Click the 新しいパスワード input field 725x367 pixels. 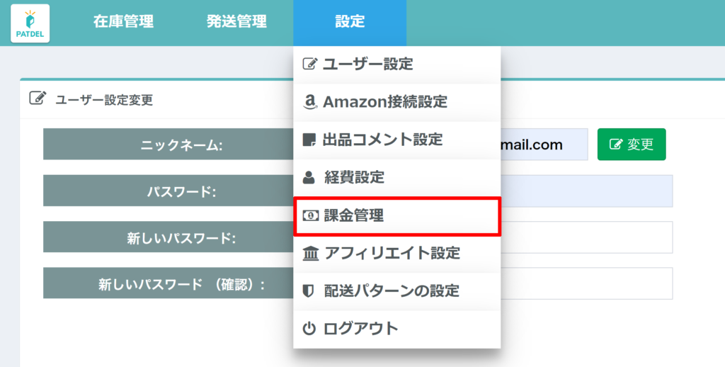click(586, 237)
